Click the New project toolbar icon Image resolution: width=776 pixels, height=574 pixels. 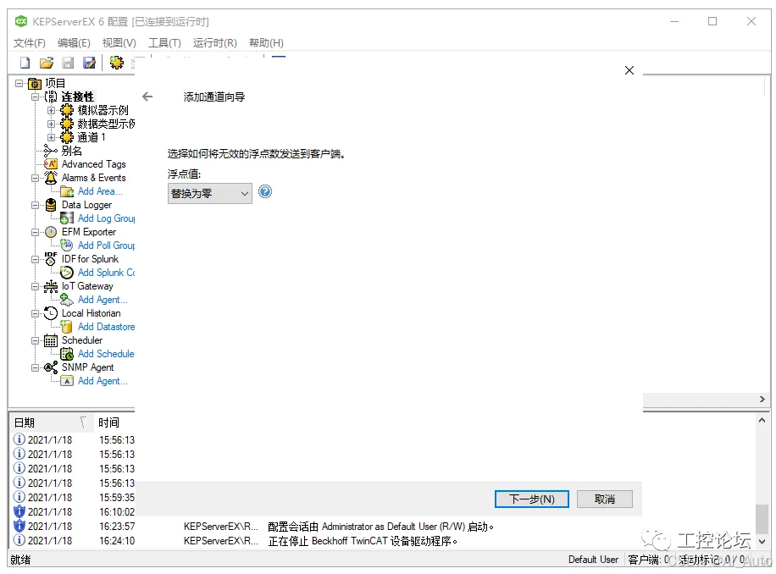coord(25,63)
